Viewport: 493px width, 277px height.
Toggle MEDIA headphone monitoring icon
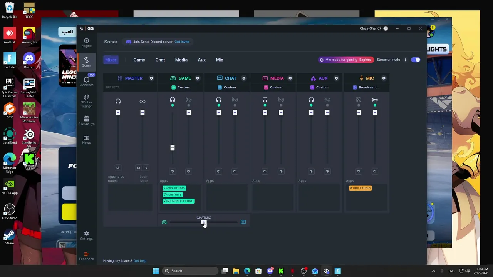coord(265,100)
